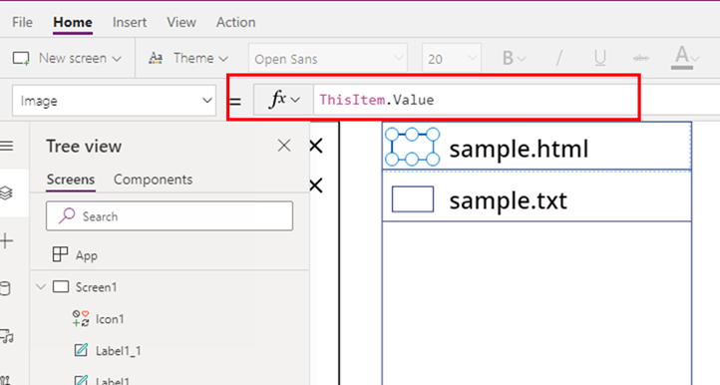
Task: Click the Theme palette icon
Action: pyautogui.click(x=156, y=58)
